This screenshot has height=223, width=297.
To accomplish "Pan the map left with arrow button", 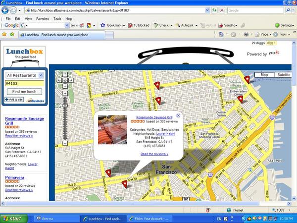I will point(59,80).
